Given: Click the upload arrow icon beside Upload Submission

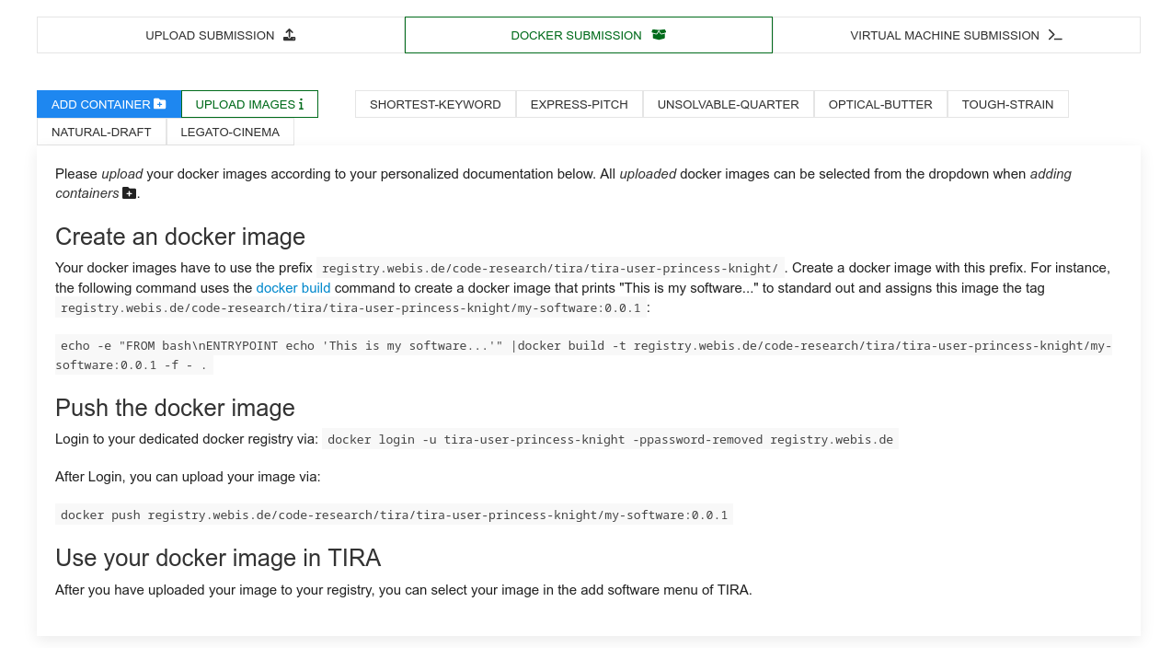Looking at the screenshot, I should [289, 35].
